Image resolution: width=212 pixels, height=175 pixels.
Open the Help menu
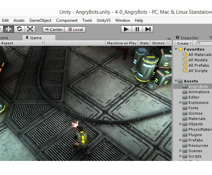tap(139, 20)
